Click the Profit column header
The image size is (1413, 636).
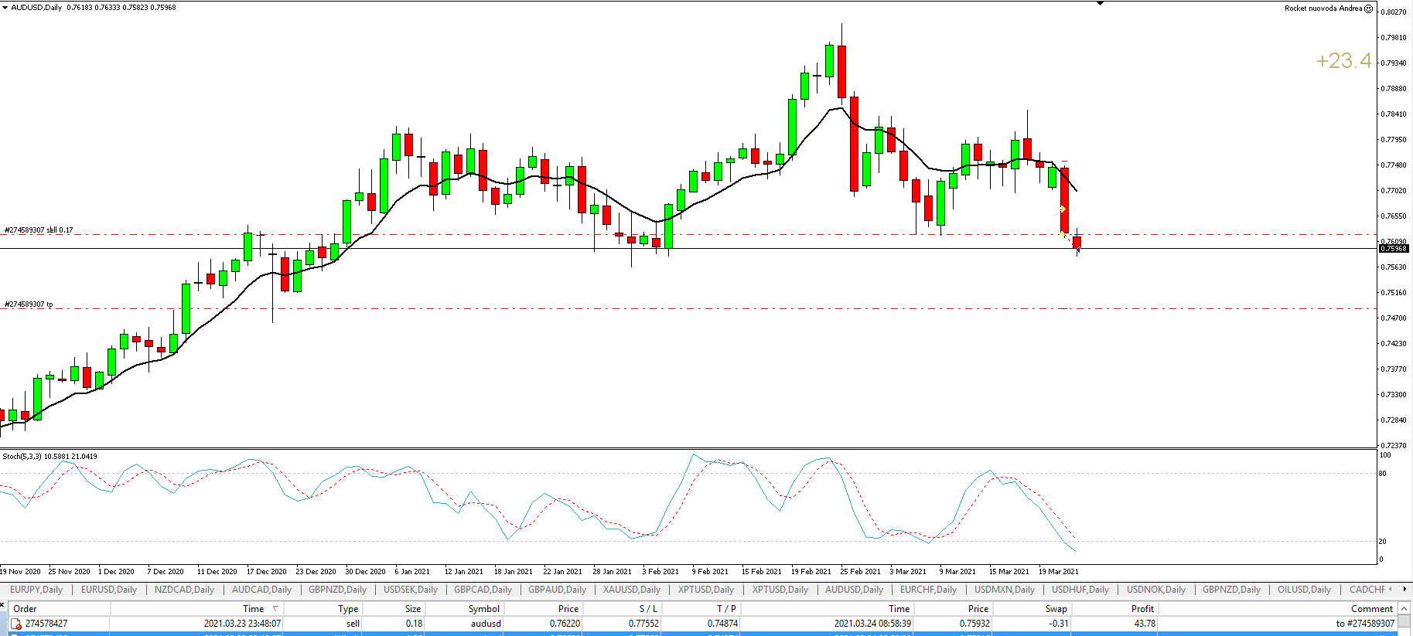point(1142,609)
